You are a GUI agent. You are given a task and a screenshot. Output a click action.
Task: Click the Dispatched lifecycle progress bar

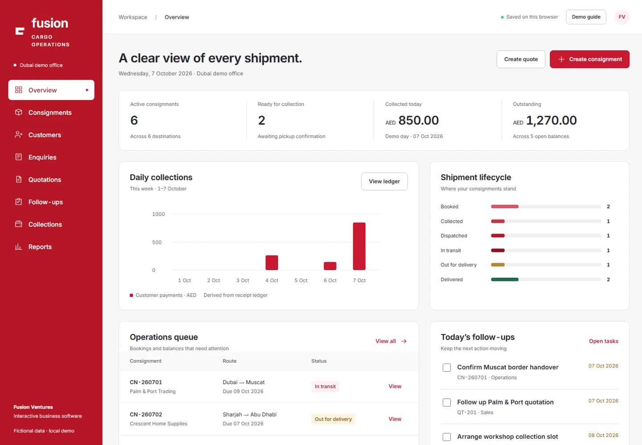546,236
